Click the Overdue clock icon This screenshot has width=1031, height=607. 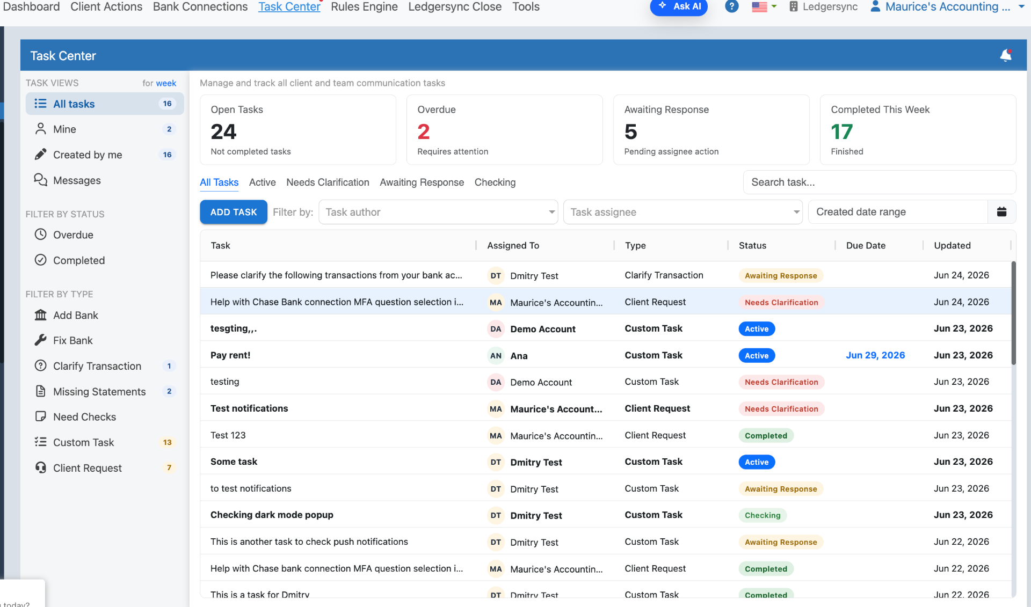click(x=40, y=235)
